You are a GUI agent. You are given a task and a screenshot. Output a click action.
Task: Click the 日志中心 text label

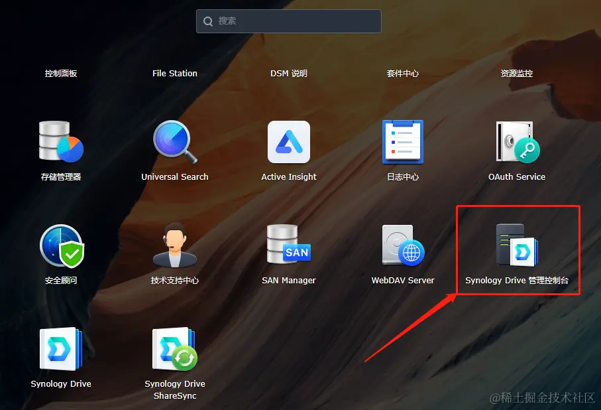(402, 177)
